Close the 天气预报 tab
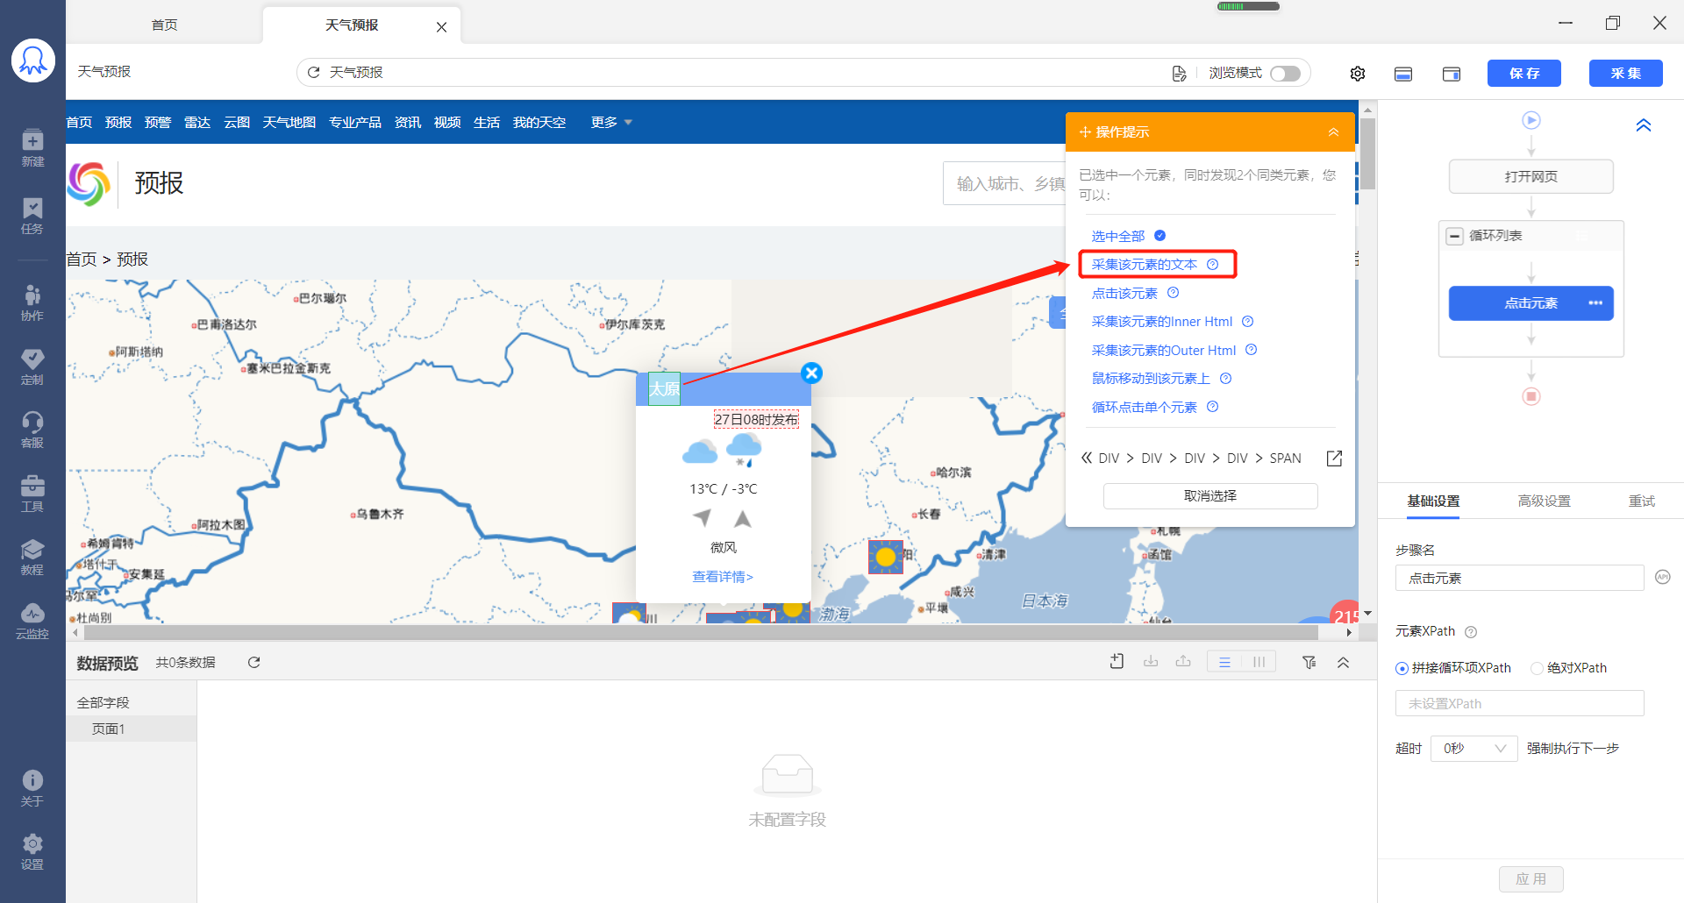The height and width of the screenshot is (903, 1684). (x=441, y=27)
